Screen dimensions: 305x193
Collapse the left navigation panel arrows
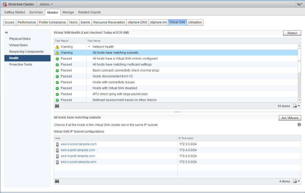[6, 33]
